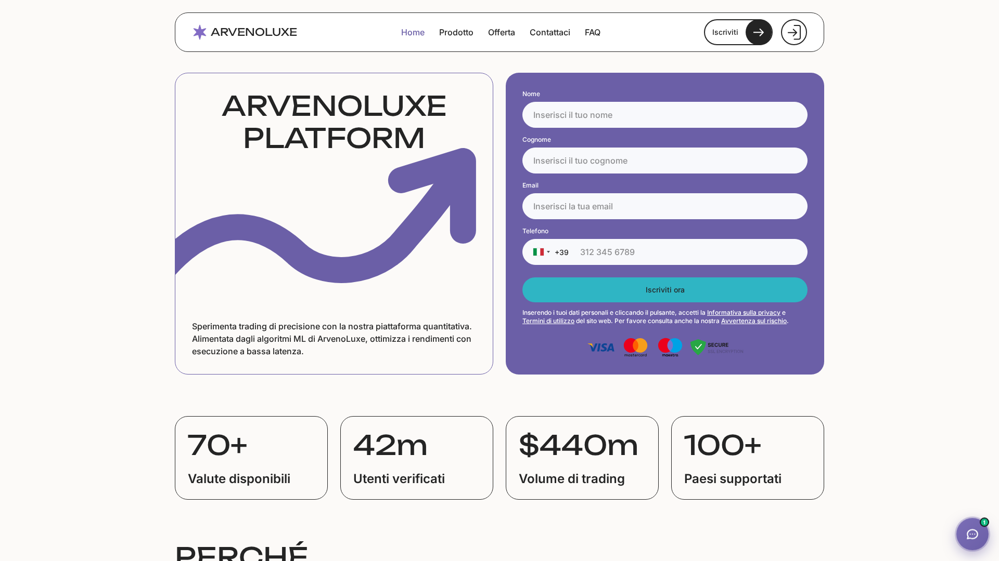Submit with the Iscriviti ora button
This screenshot has height=561, width=999.
665,290
